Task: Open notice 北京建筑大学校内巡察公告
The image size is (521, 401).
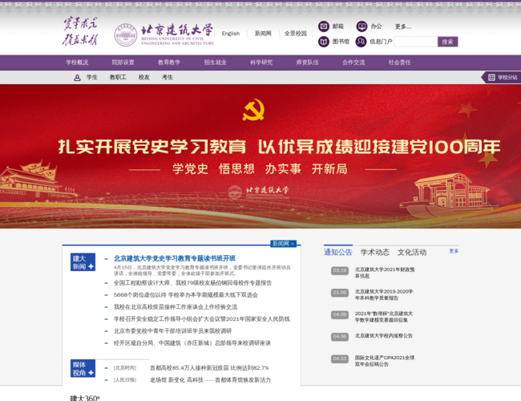Action: (384, 335)
